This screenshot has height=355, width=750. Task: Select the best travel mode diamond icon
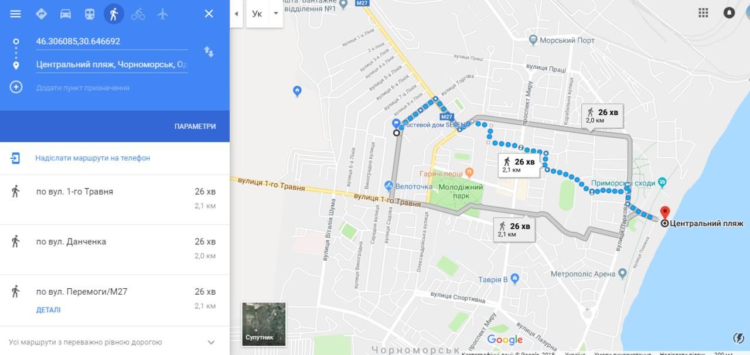41,13
